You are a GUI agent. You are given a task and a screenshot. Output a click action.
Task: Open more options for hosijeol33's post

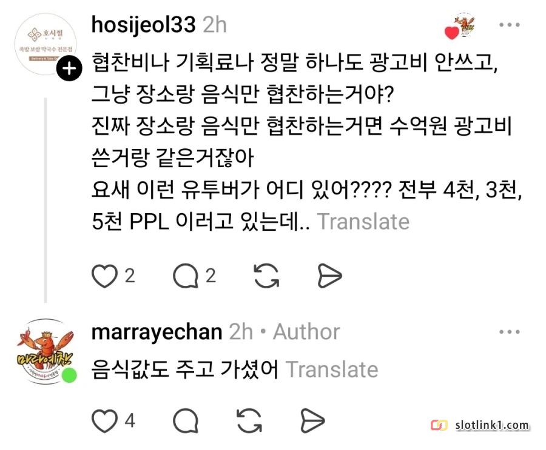(x=510, y=25)
